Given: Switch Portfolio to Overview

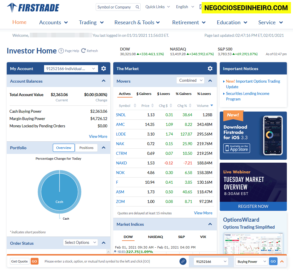Looking at the screenshot, I should point(64,148).
